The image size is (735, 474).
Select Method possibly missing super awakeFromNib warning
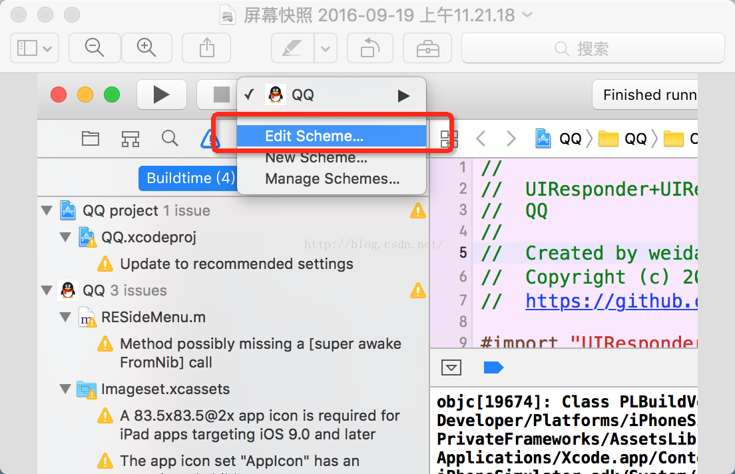point(260,353)
